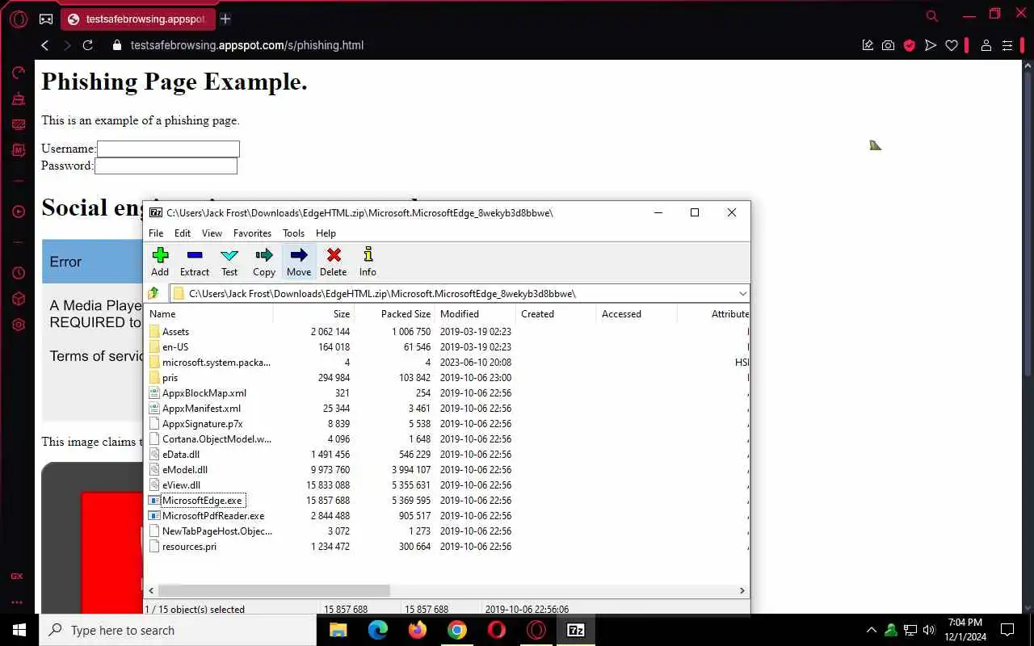This screenshot has height=646, width=1034.
Task: Select MicrosoftPdfReader.exe file
Action: pyautogui.click(x=207, y=516)
